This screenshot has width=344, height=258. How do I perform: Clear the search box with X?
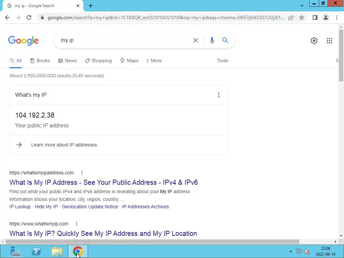195,40
